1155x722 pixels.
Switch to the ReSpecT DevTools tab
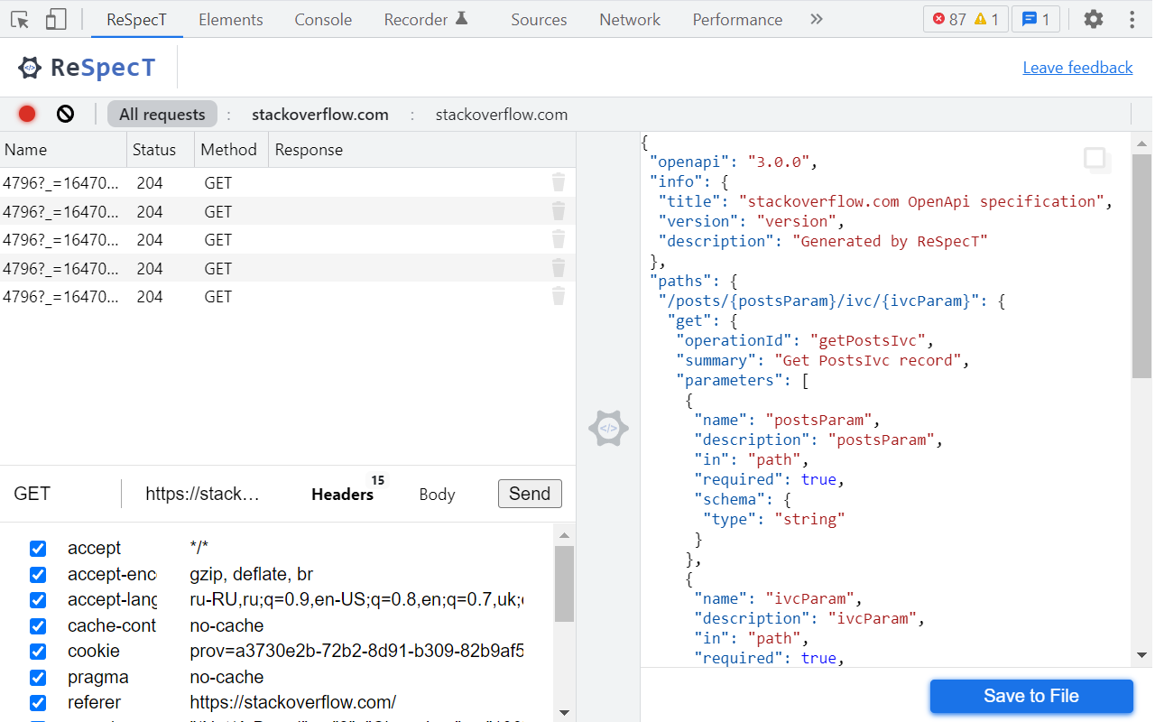pyautogui.click(x=136, y=19)
